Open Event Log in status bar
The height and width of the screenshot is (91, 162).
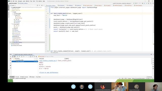[x=149, y=77]
